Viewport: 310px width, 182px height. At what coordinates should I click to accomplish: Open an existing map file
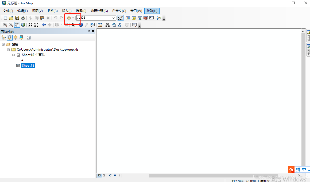click(x=11, y=18)
